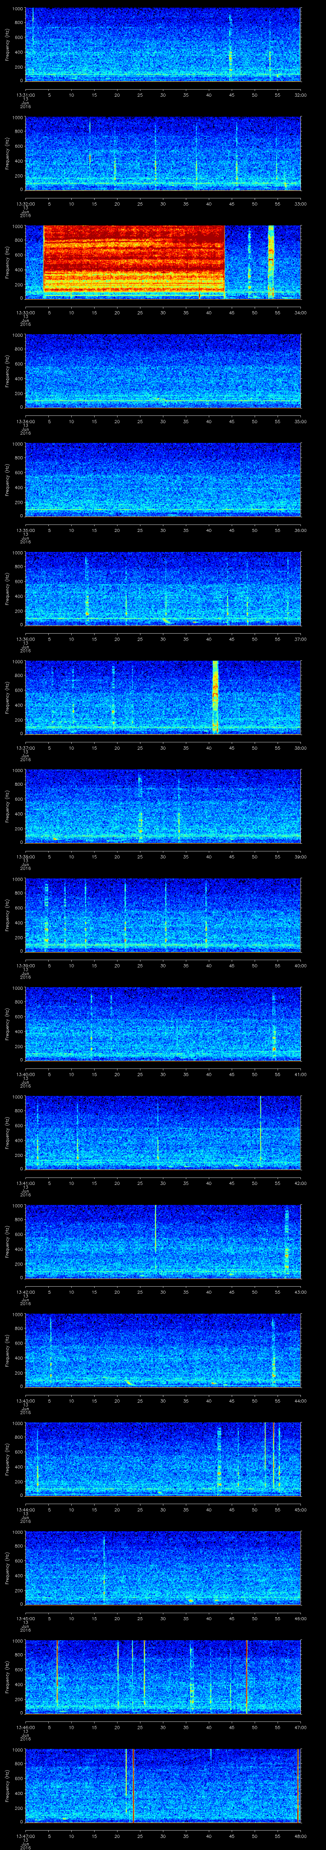The image size is (326, 1850).
Task: Click the spectrogram panel starting at 13:34:00
Action: coord(163,371)
